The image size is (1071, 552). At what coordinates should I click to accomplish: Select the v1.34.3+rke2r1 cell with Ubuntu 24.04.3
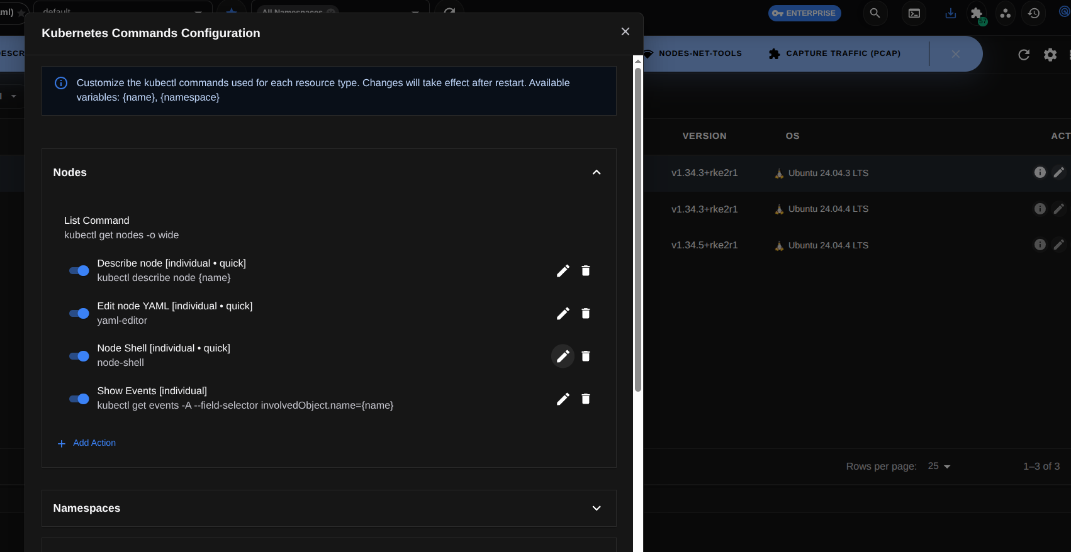click(x=705, y=173)
